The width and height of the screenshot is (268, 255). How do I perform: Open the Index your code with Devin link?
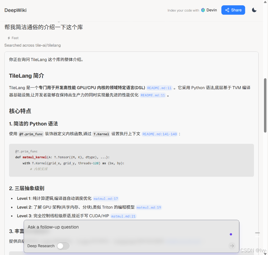pos(192,10)
